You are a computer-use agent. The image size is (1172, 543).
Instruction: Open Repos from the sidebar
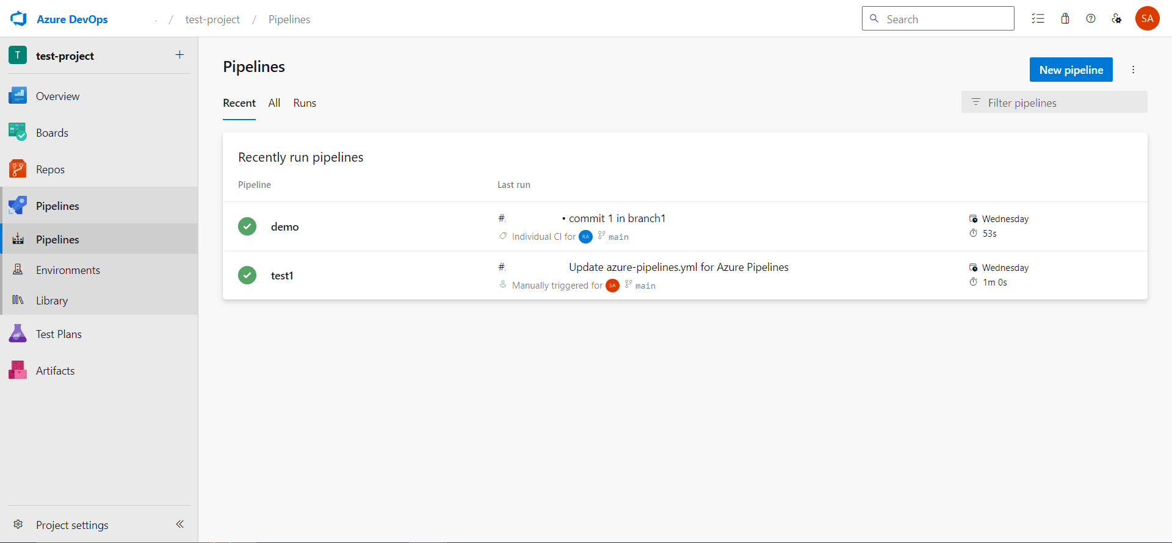pyautogui.click(x=50, y=170)
